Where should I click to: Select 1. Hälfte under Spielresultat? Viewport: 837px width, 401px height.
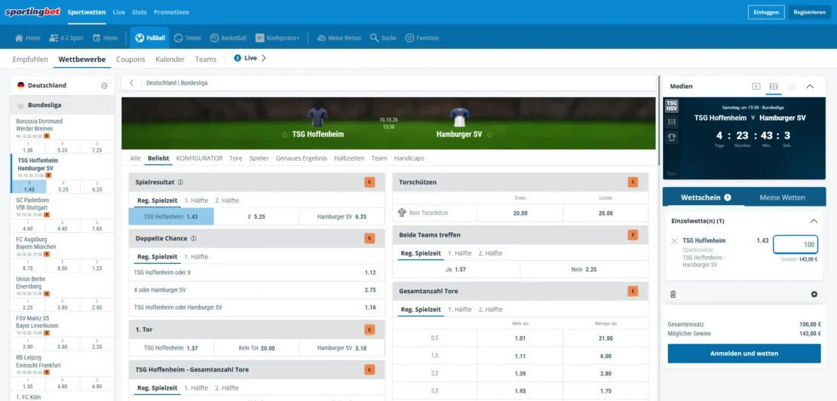point(195,200)
